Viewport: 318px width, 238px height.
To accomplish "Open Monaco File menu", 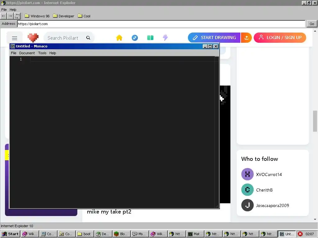I will [x=14, y=53].
